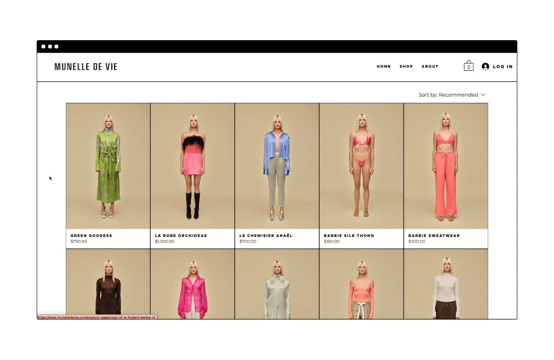Open the shopping cart bag icon

coord(469,66)
